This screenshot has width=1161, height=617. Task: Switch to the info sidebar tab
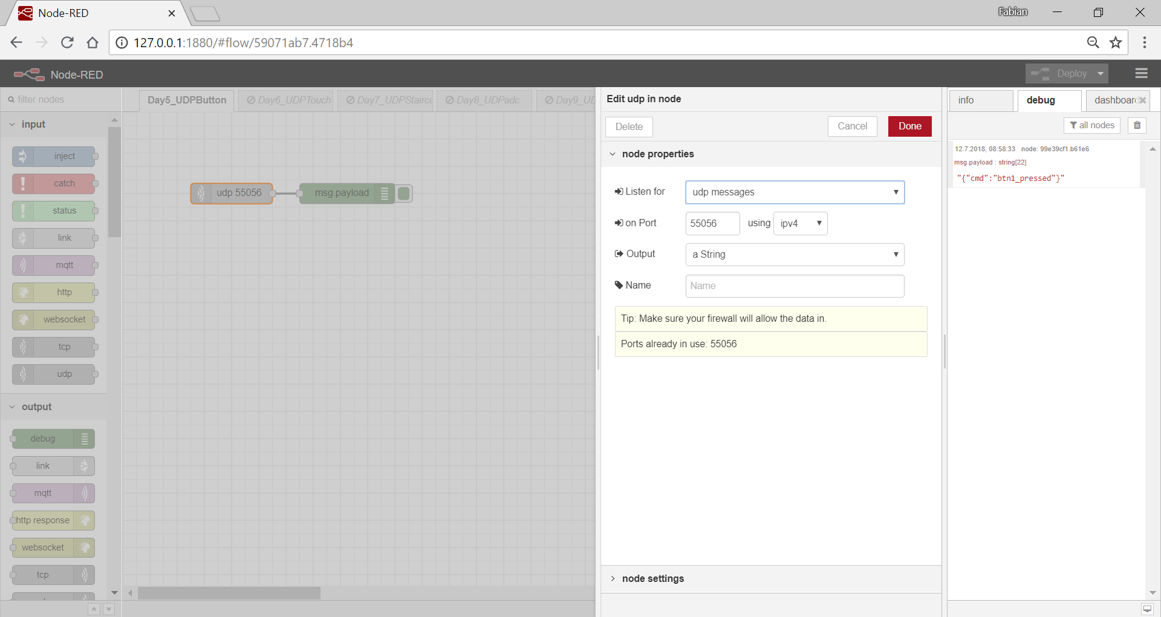(980, 100)
